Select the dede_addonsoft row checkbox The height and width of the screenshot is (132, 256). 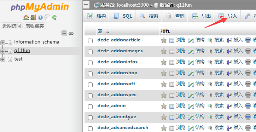[x=90, y=85]
